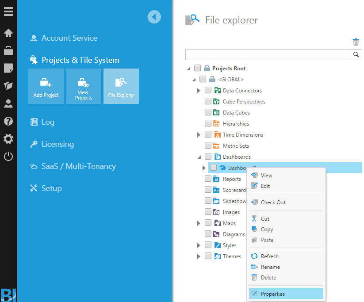Click the Data Cubes folder icon
The width and height of the screenshot is (364, 302).
tap(216, 113)
